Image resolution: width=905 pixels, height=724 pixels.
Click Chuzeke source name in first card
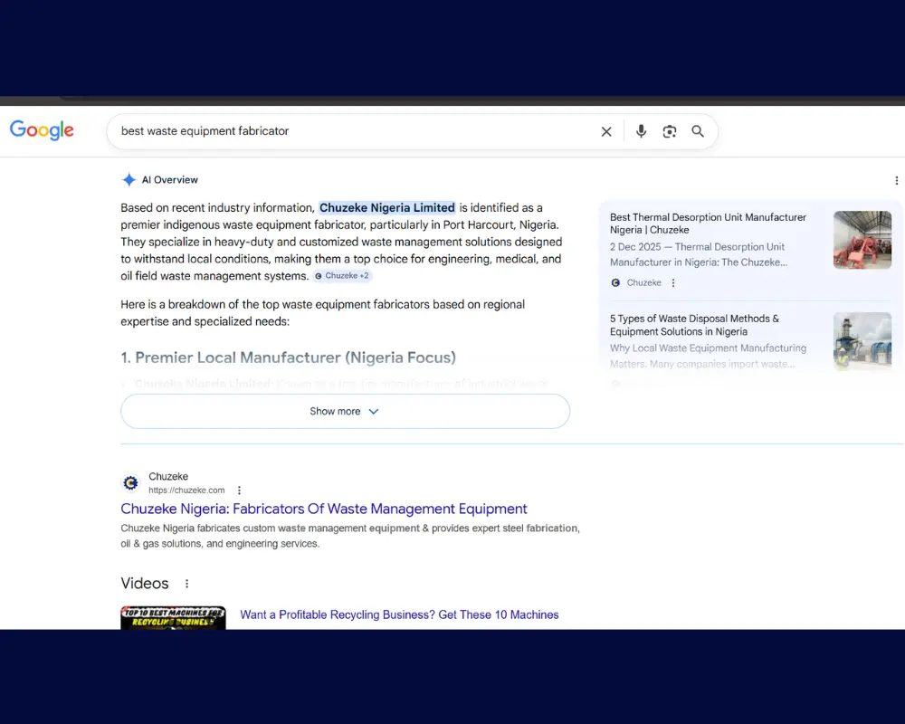tap(644, 283)
